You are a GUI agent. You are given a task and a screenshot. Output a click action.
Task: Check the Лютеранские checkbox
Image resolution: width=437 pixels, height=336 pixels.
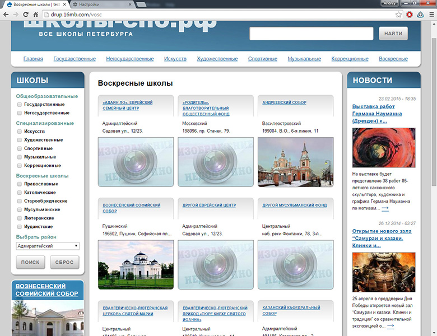click(19, 218)
